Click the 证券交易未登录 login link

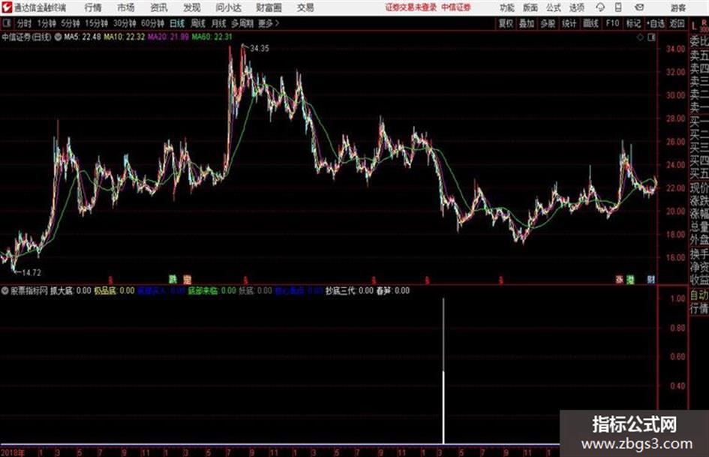coord(411,8)
